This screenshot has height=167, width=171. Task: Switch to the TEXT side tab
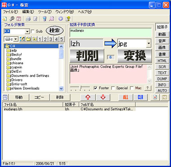(162, 73)
